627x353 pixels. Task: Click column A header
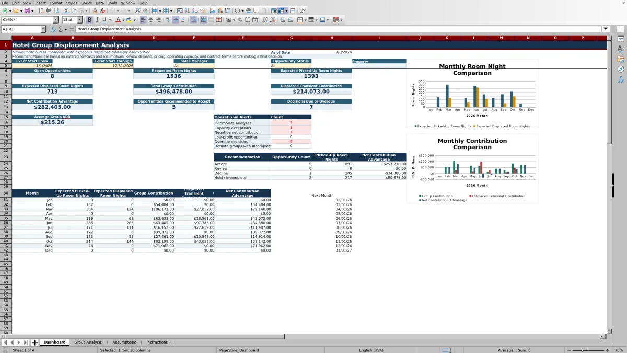pyautogui.click(x=32, y=38)
